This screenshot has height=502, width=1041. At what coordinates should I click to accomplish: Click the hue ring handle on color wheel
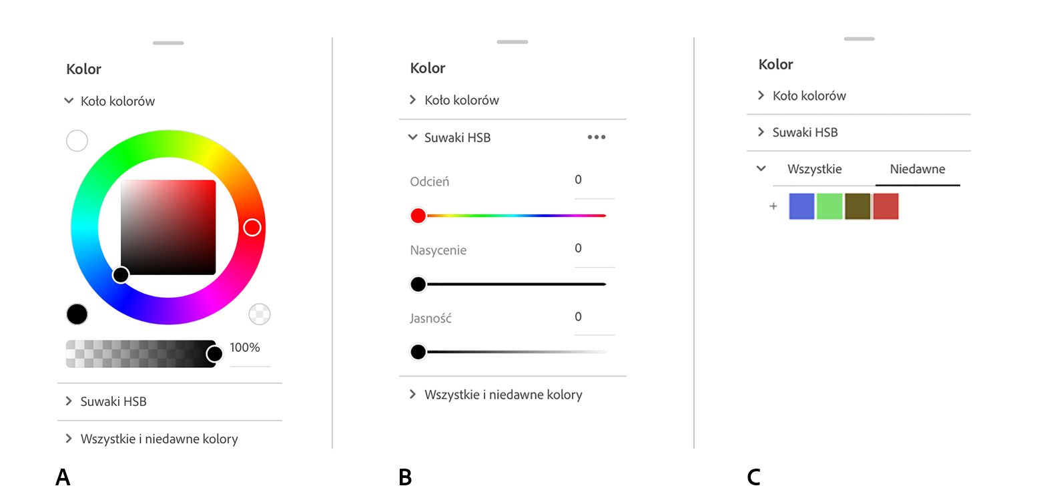(252, 228)
